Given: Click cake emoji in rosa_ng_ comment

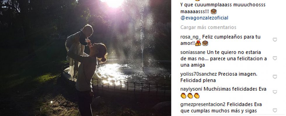Looking at the screenshot, I should 205,43.
